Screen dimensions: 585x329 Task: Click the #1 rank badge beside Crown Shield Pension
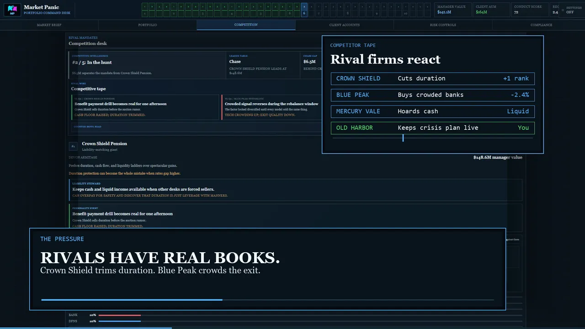73,146
